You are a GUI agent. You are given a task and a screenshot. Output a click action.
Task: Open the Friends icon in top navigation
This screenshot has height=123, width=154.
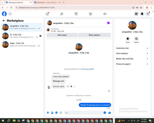coord(62,14)
